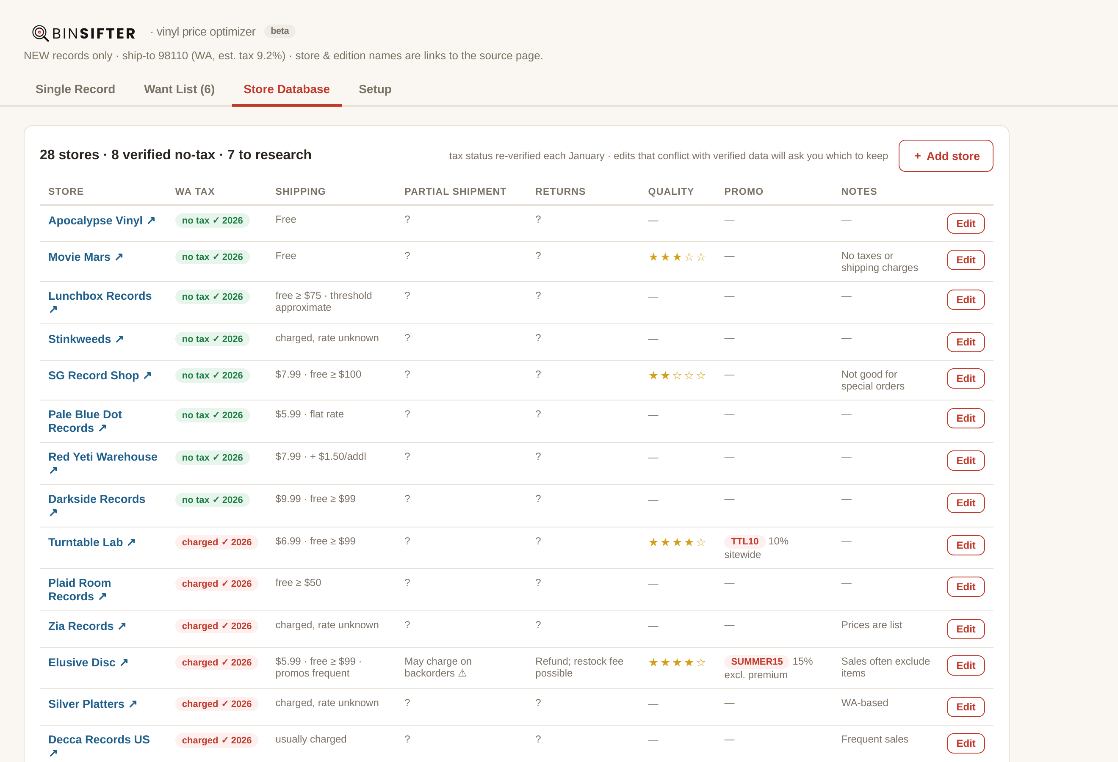Image resolution: width=1118 pixels, height=762 pixels.
Task: Edit the Plaid Room Records row
Action: point(966,587)
